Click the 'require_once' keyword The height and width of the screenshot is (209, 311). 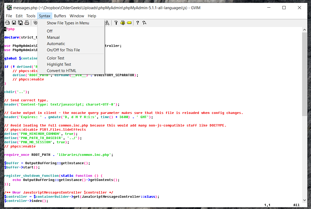point(17,155)
